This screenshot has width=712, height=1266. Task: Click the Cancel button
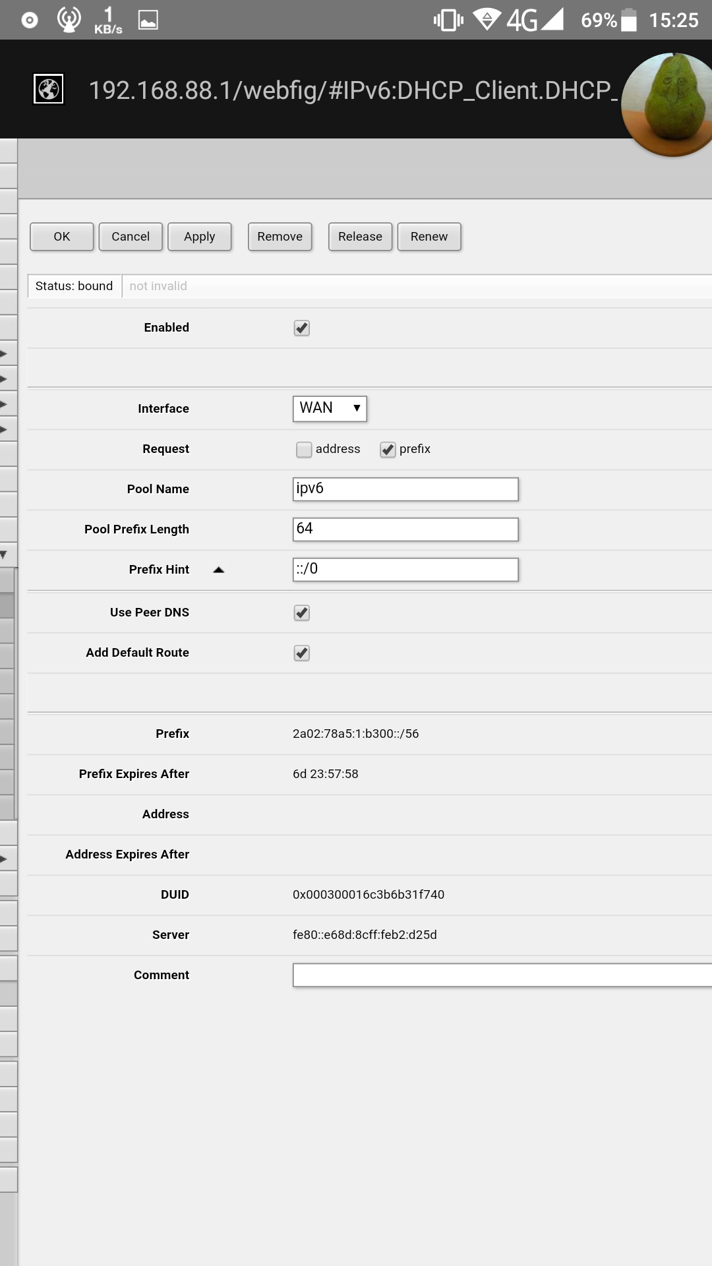pyautogui.click(x=131, y=237)
